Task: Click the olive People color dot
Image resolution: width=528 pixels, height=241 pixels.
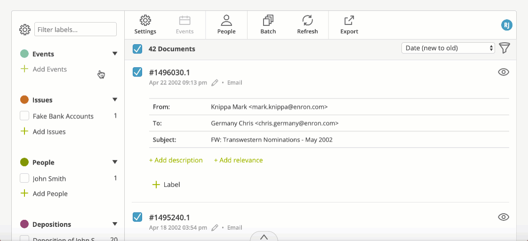Action: click(24, 163)
